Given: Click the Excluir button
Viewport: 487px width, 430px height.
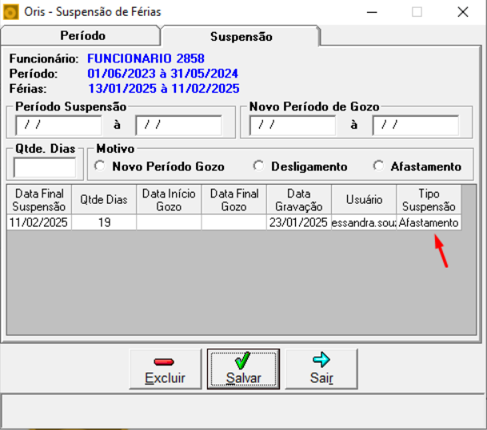Looking at the screenshot, I should (x=166, y=368).
